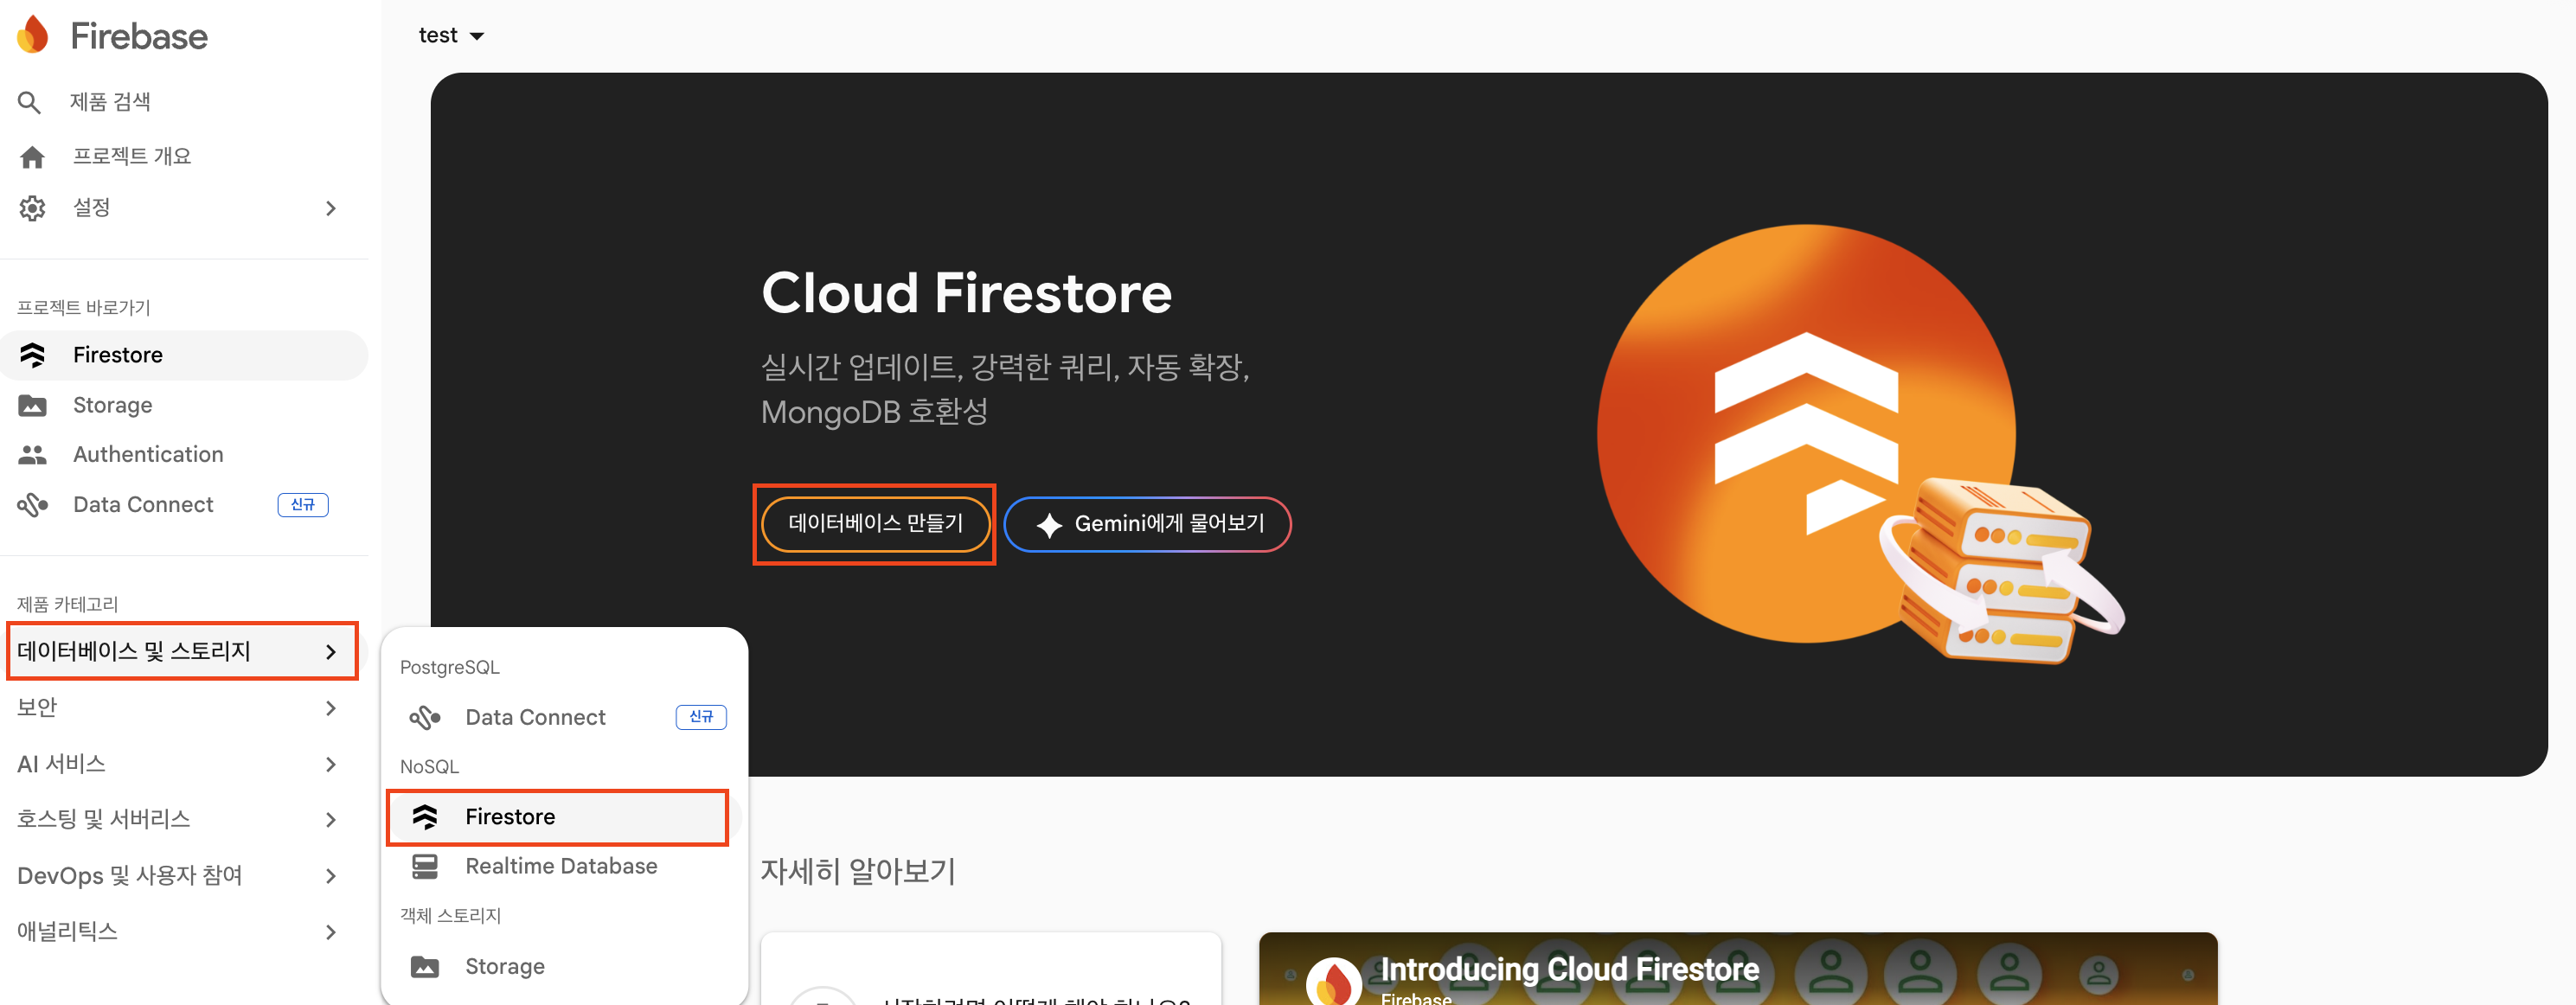Go to 프로젝트 개요 project overview
Image resolution: width=2576 pixels, height=1005 pixels.
click(183, 157)
